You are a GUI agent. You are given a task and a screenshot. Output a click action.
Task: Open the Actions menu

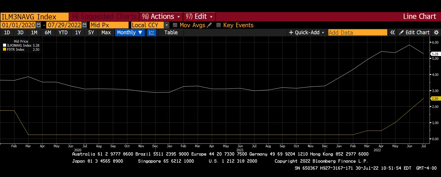click(x=161, y=17)
